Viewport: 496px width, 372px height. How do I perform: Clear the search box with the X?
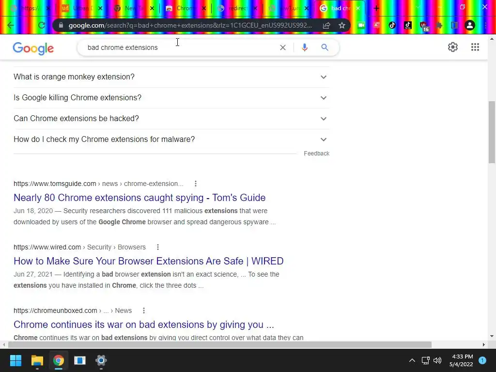pos(283,47)
